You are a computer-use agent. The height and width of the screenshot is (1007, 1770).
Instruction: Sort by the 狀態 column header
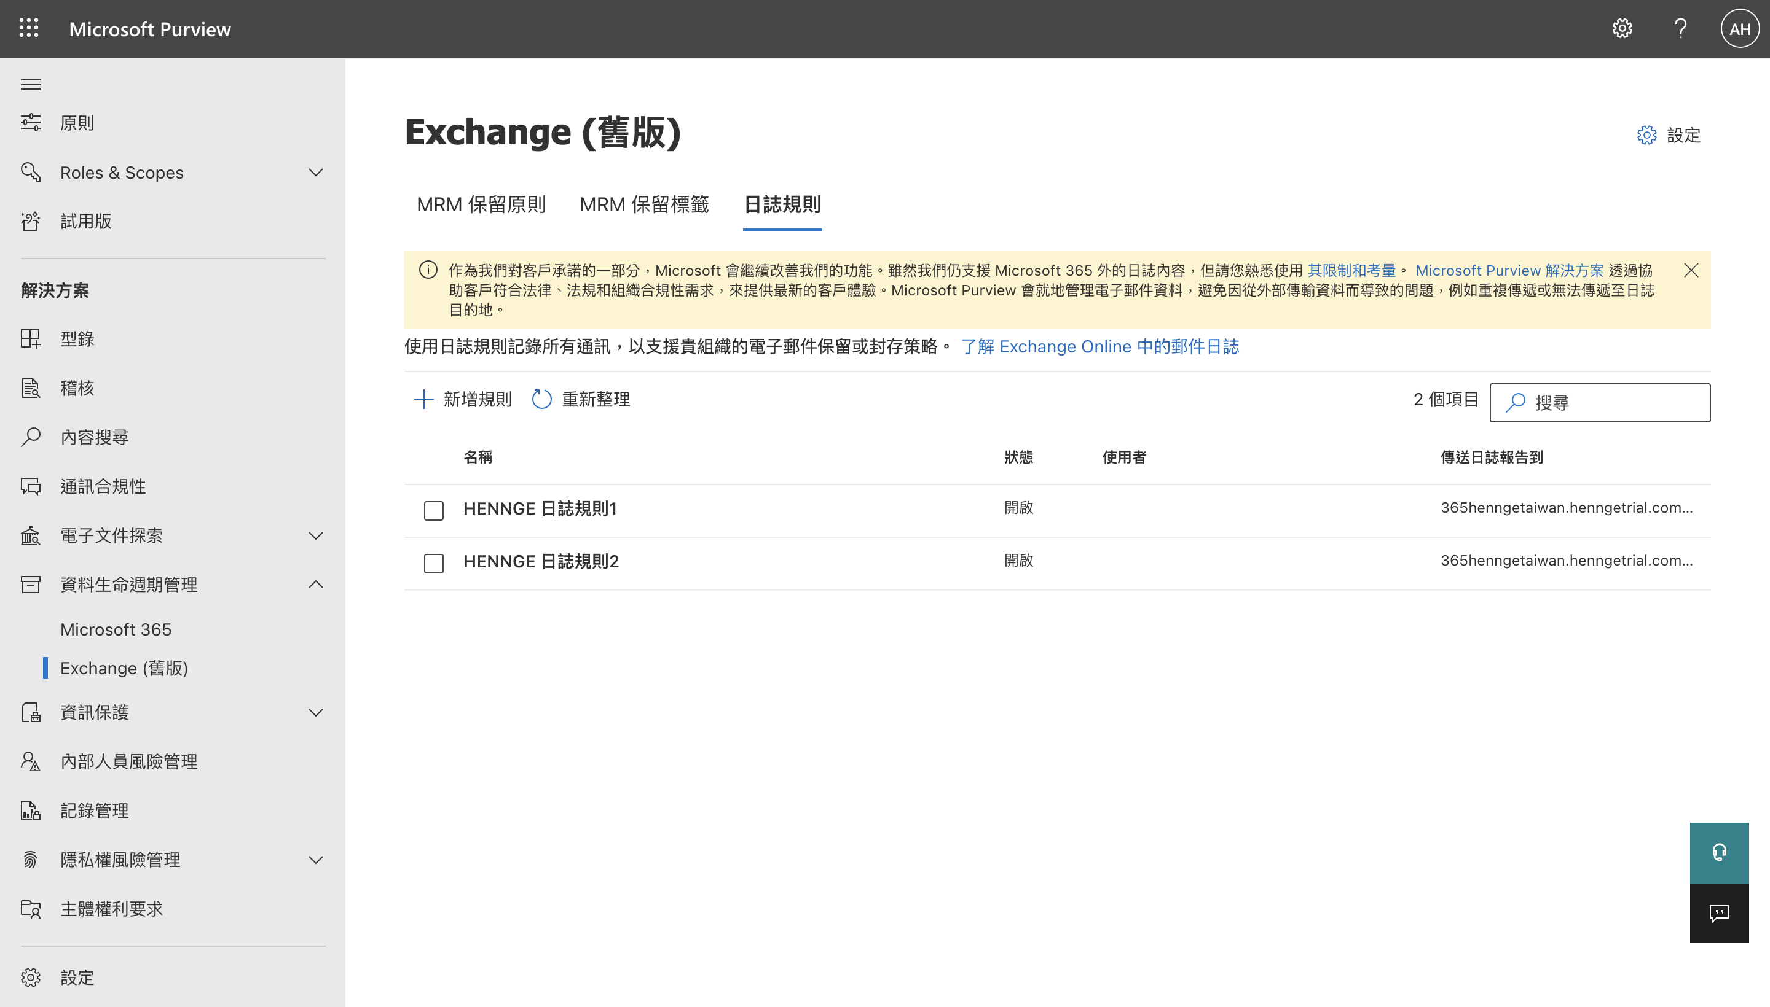(1018, 457)
